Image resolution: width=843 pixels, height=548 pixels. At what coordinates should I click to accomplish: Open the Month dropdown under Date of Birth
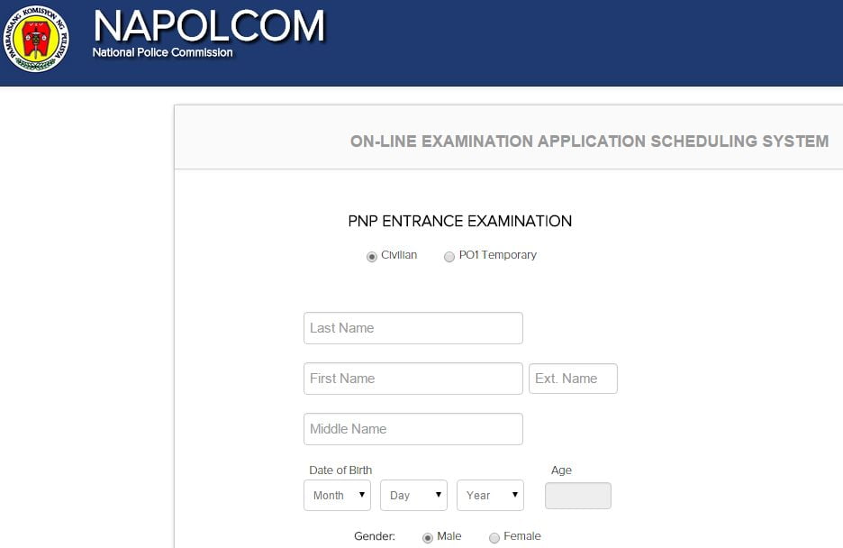pyautogui.click(x=337, y=495)
